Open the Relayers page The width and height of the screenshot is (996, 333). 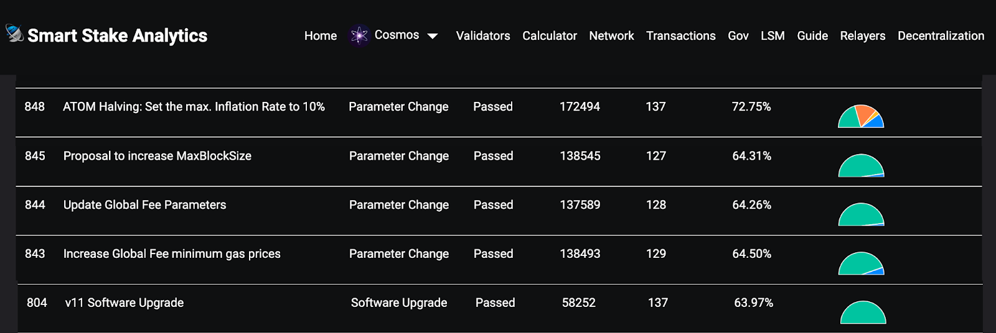tap(863, 36)
